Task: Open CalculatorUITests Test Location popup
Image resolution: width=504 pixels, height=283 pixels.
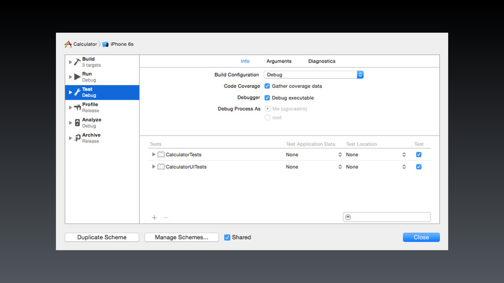Action: [376, 167]
